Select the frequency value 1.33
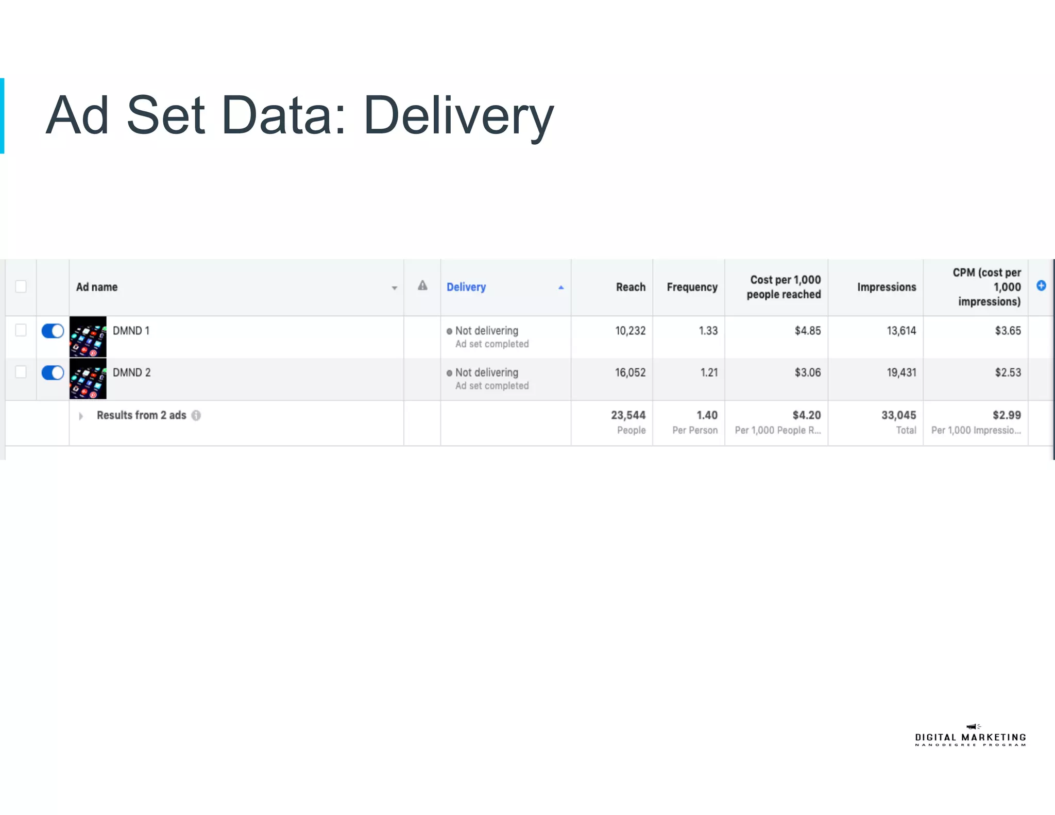 click(x=708, y=331)
